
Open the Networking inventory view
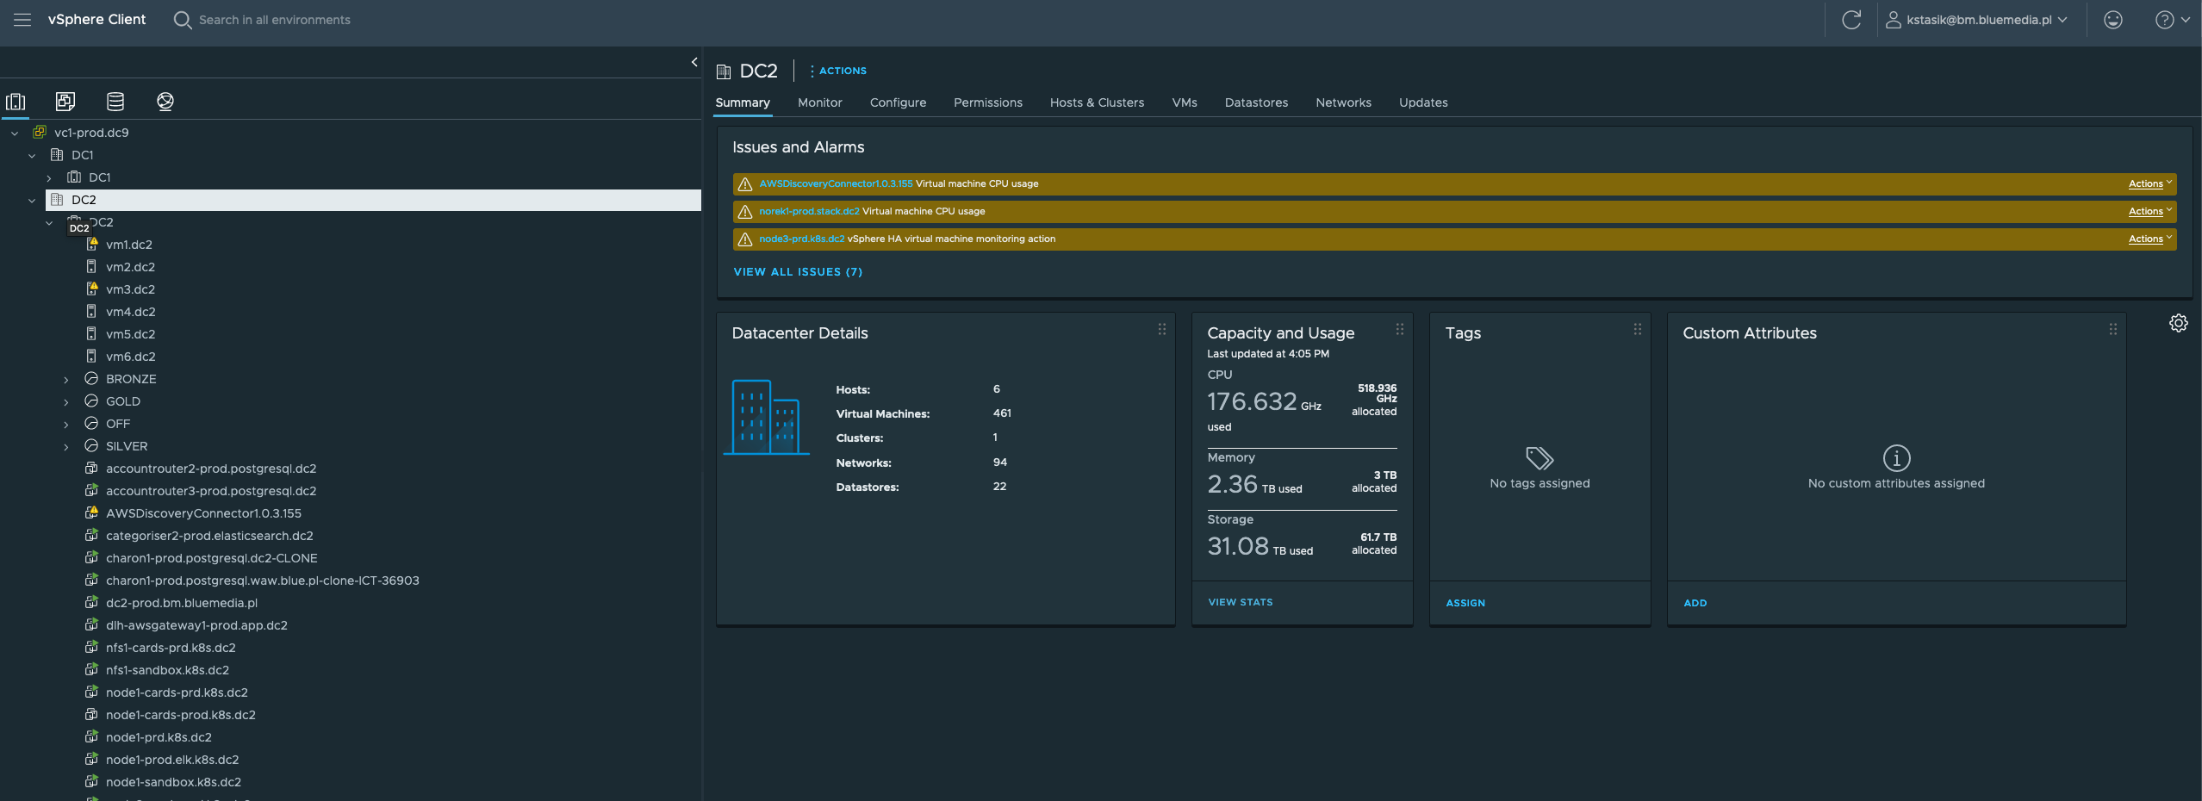coord(165,102)
